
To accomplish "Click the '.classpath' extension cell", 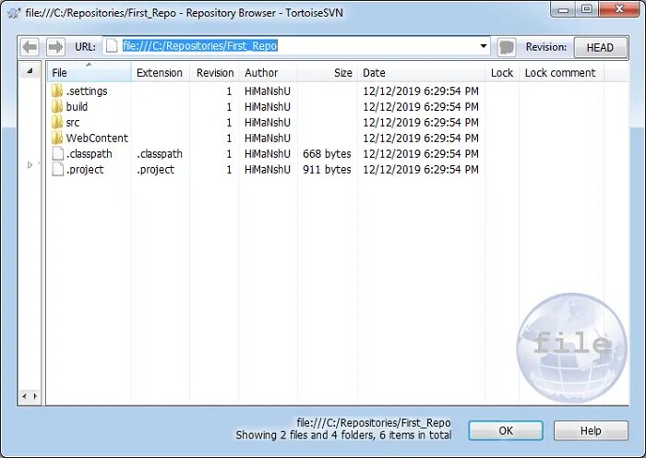I will pyautogui.click(x=160, y=154).
